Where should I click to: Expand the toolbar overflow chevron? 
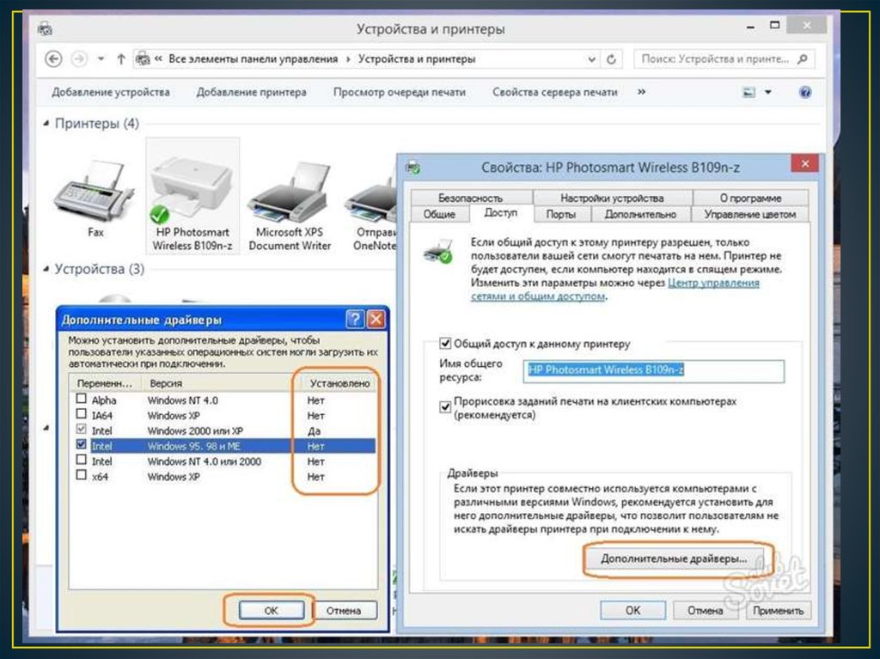click(642, 92)
